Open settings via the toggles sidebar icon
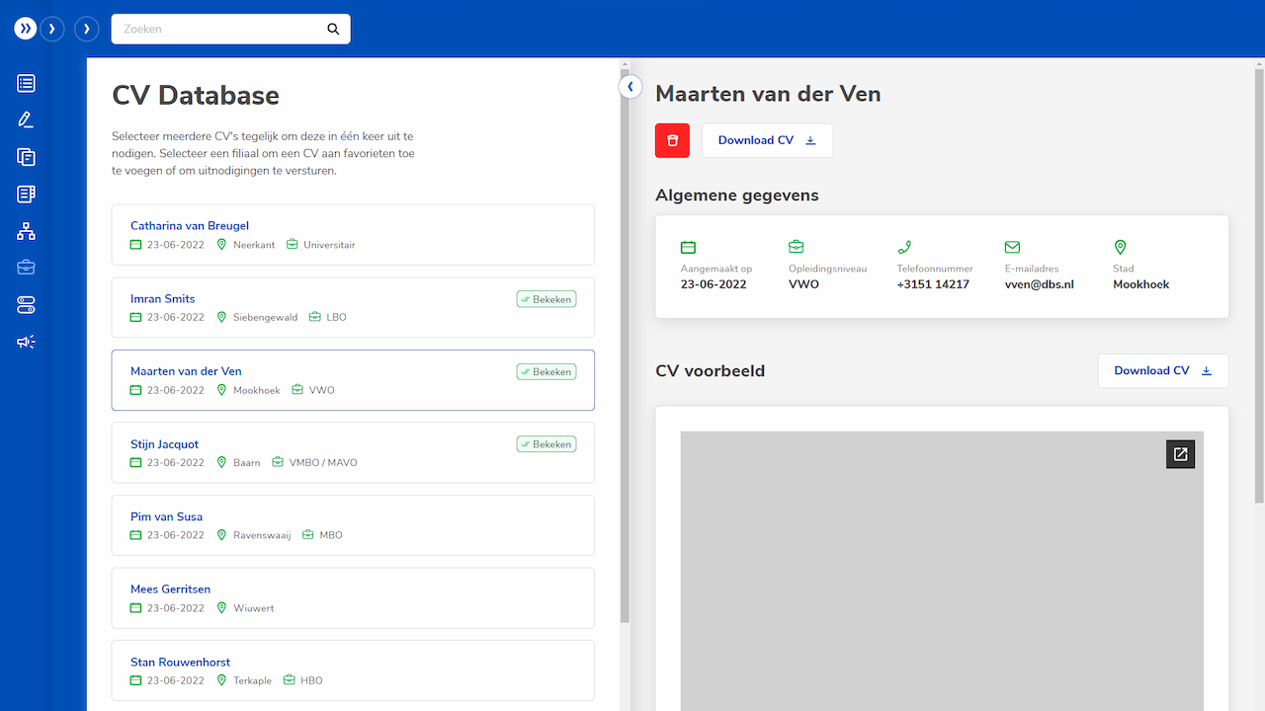 pyautogui.click(x=25, y=304)
